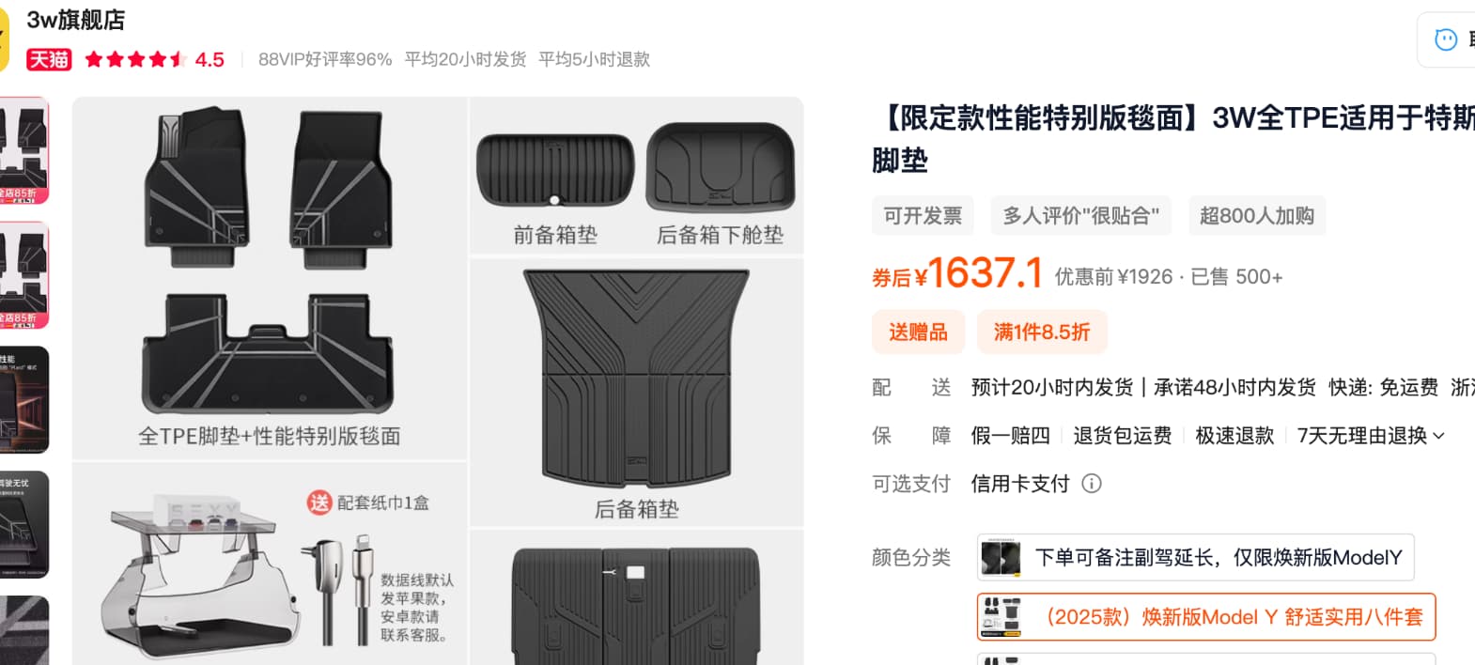Image resolution: width=1475 pixels, height=665 pixels.
Task: Open first product thumbnail in sidebar
Action: pyautogui.click(x=24, y=150)
